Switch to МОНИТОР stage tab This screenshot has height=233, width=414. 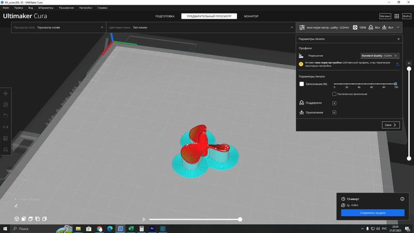pyautogui.click(x=251, y=16)
